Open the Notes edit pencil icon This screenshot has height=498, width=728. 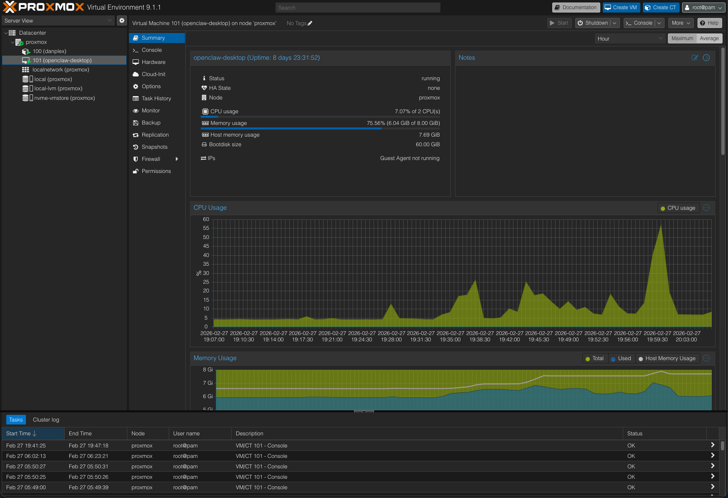pos(695,58)
